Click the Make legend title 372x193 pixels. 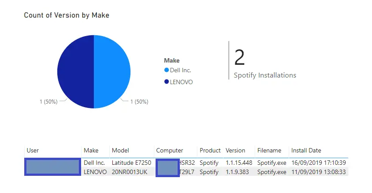pos(172,60)
